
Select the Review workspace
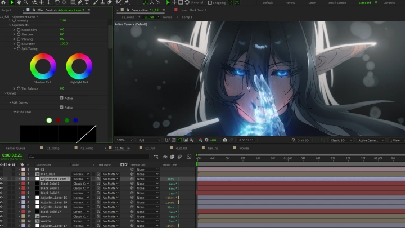pyautogui.click(x=290, y=3)
